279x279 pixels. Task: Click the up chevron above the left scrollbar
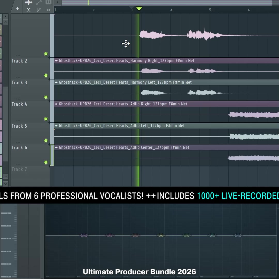tap(5, 22)
